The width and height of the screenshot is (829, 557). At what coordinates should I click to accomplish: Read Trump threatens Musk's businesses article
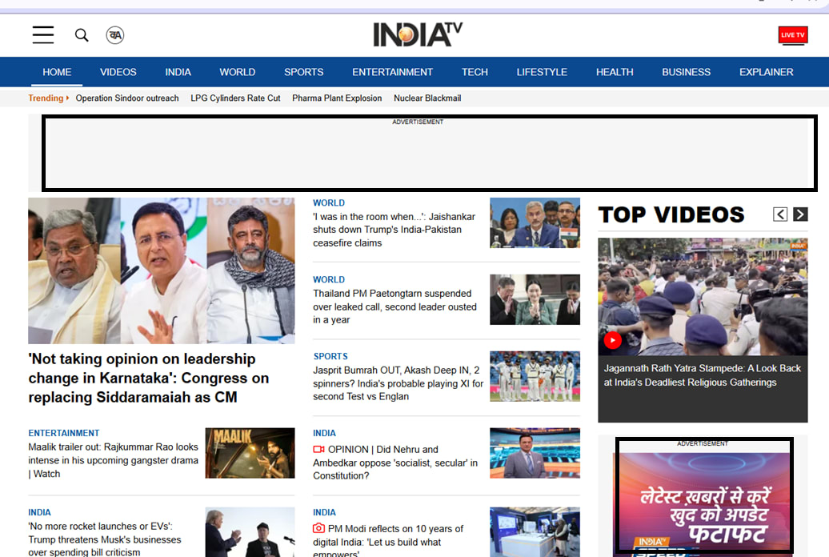point(105,539)
